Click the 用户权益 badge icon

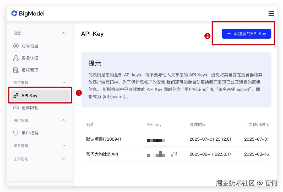coord(16,133)
